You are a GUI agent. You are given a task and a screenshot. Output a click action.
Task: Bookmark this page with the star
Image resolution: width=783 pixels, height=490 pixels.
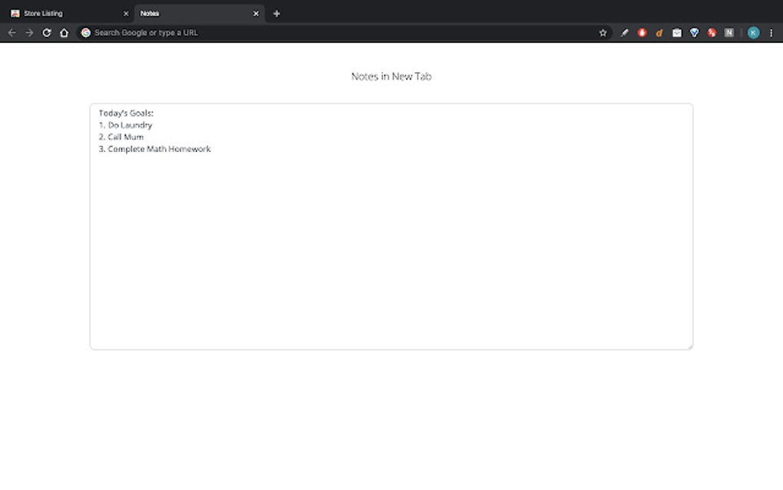click(603, 32)
